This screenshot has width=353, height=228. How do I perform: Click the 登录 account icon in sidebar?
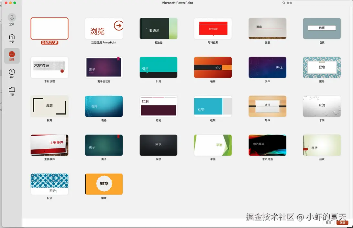[x=12, y=17]
